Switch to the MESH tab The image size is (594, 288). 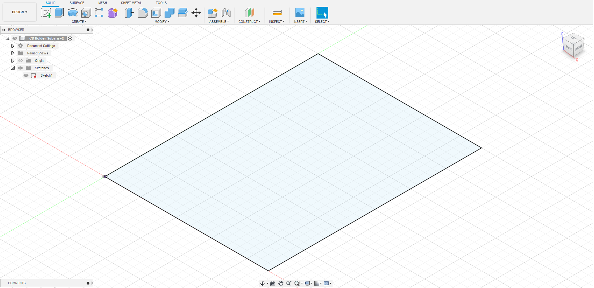[103, 3]
